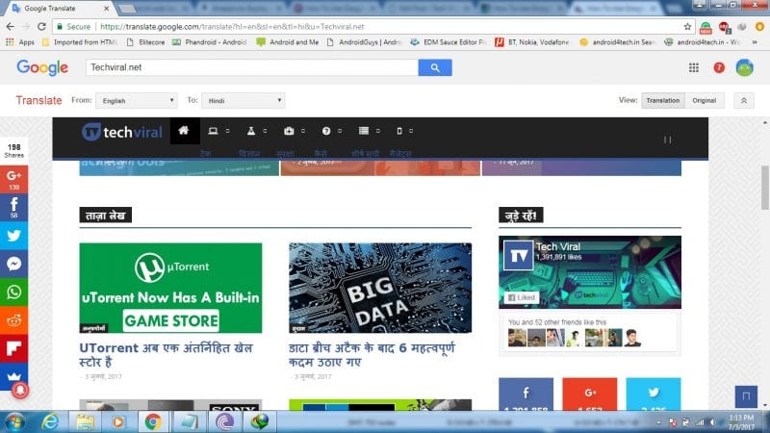
Task: Switch view to Translation
Action: coord(663,100)
